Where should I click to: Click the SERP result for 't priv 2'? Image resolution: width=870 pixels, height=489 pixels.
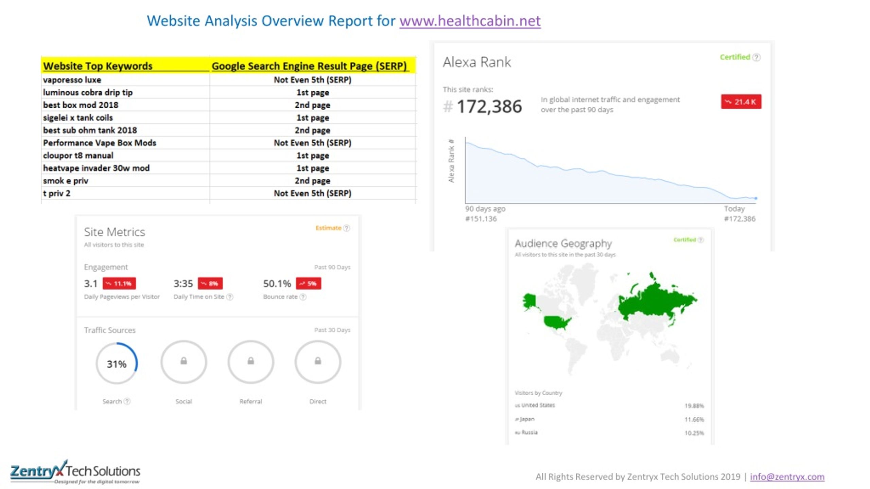click(313, 193)
